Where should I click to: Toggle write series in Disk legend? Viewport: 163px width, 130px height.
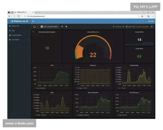tap(43, 115)
